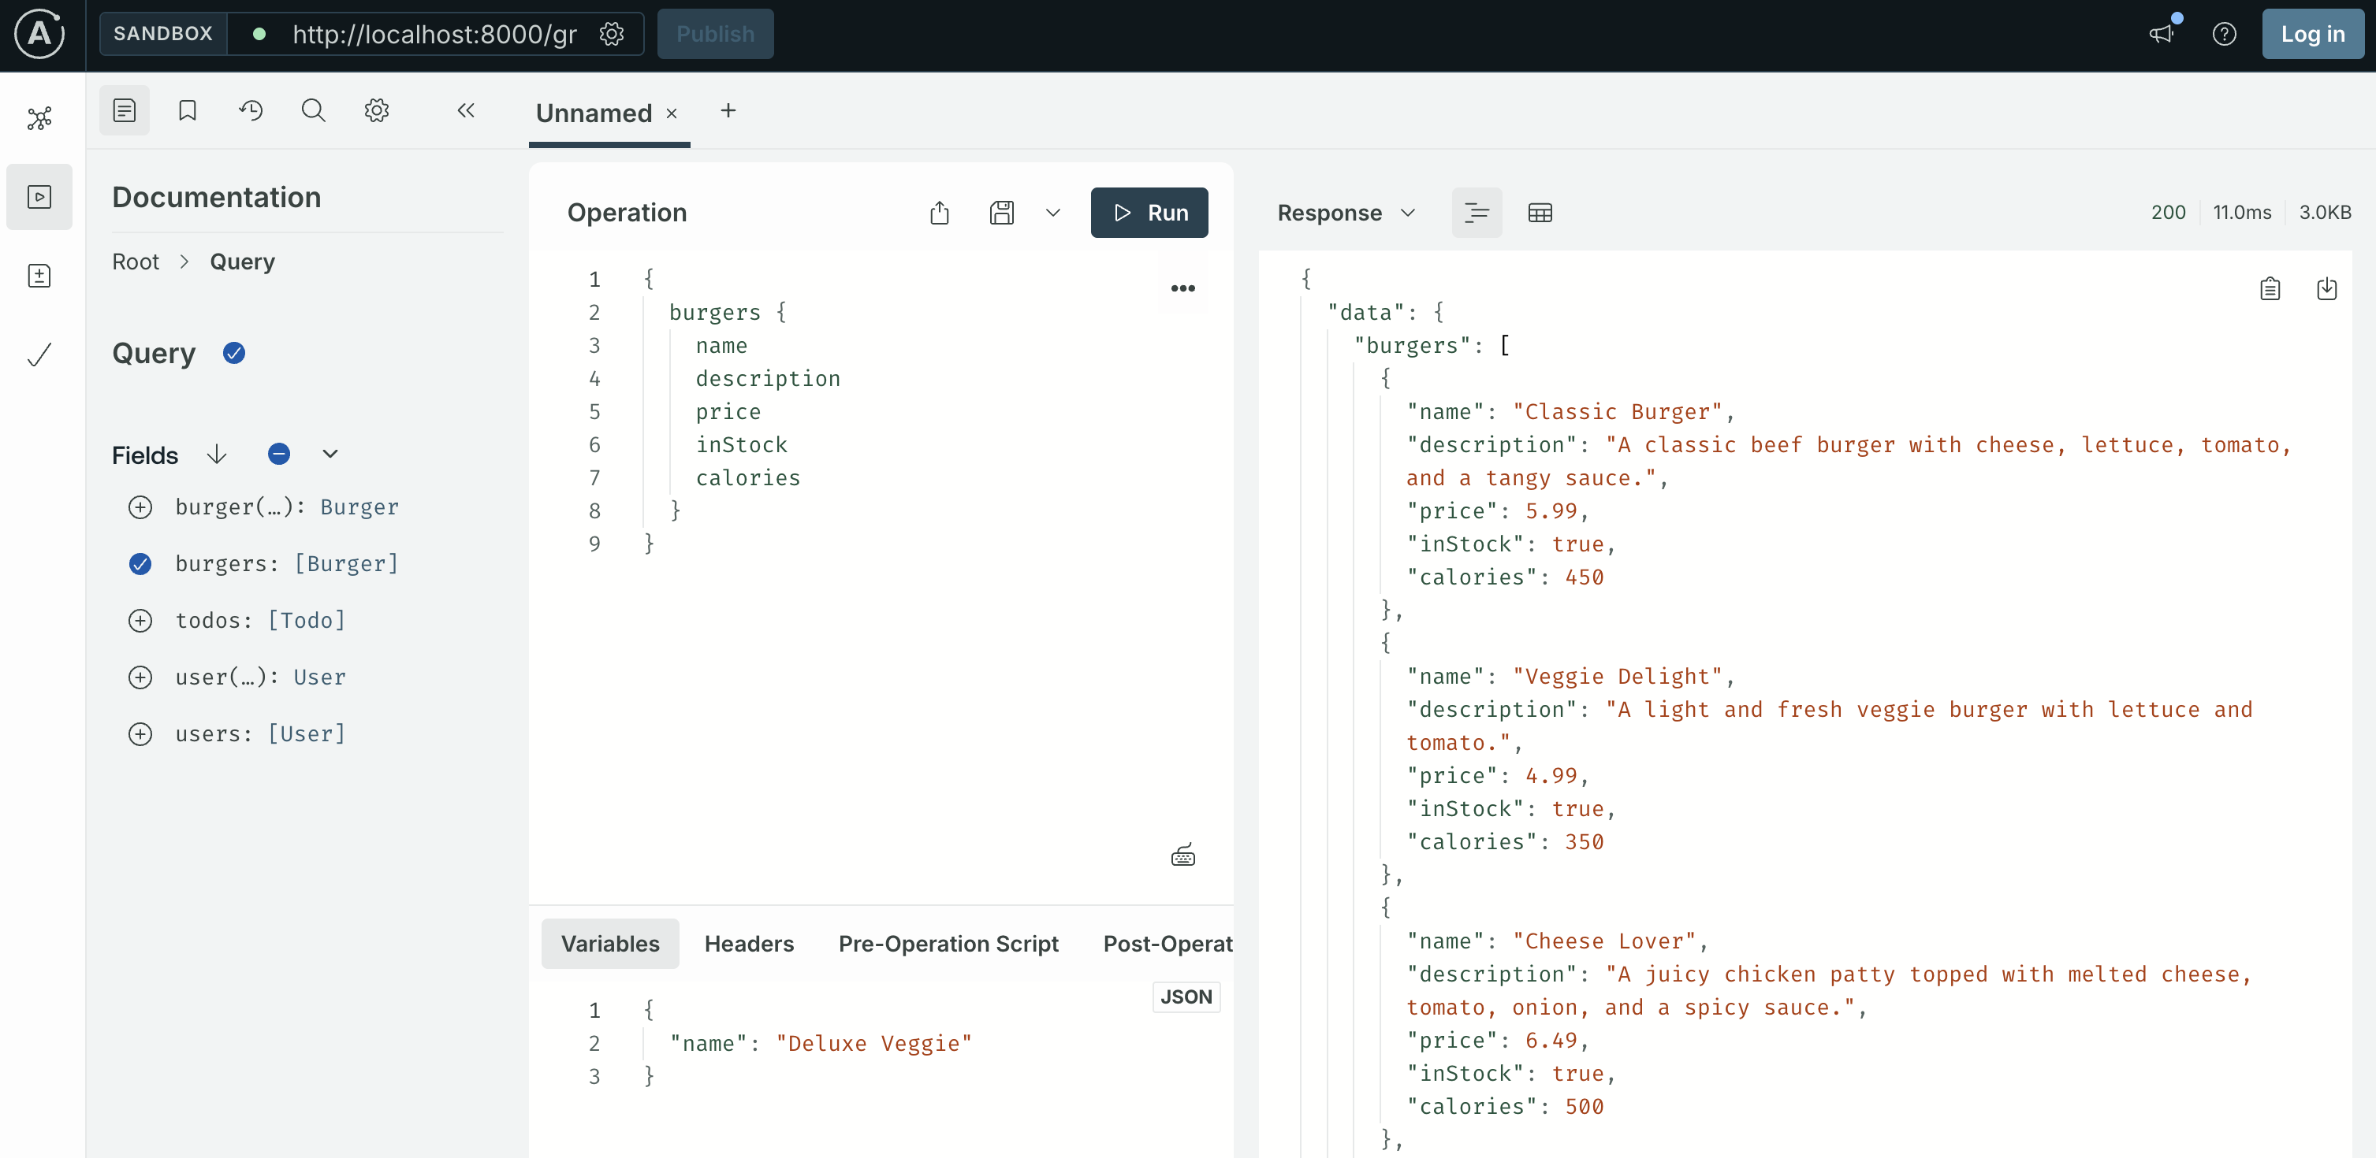
Task: Click the operation history clock icon
Action: coord(251,110)
